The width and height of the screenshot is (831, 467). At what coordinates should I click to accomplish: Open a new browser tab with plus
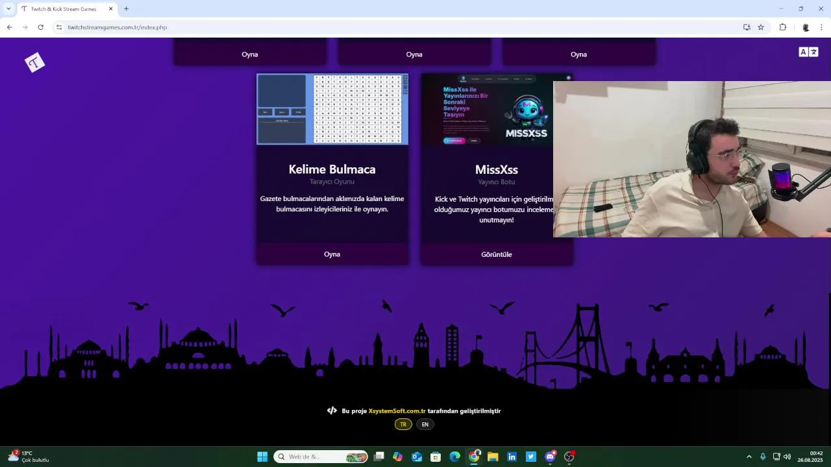coord(126,8)
